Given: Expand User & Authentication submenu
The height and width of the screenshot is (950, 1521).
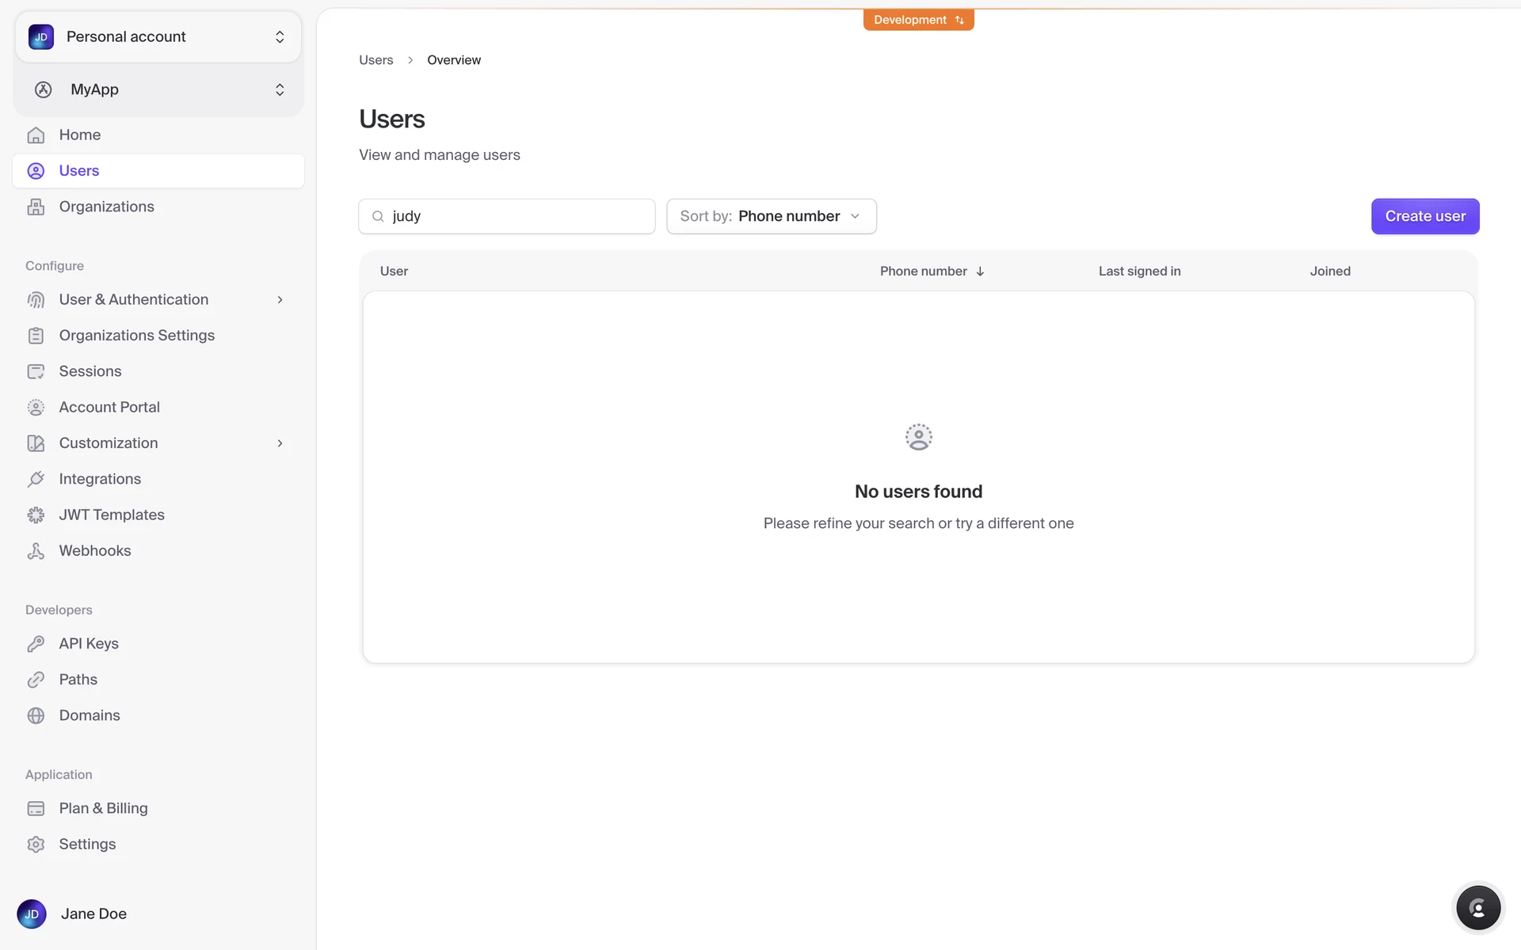Looking at the screenshot, I should point(280,300).
